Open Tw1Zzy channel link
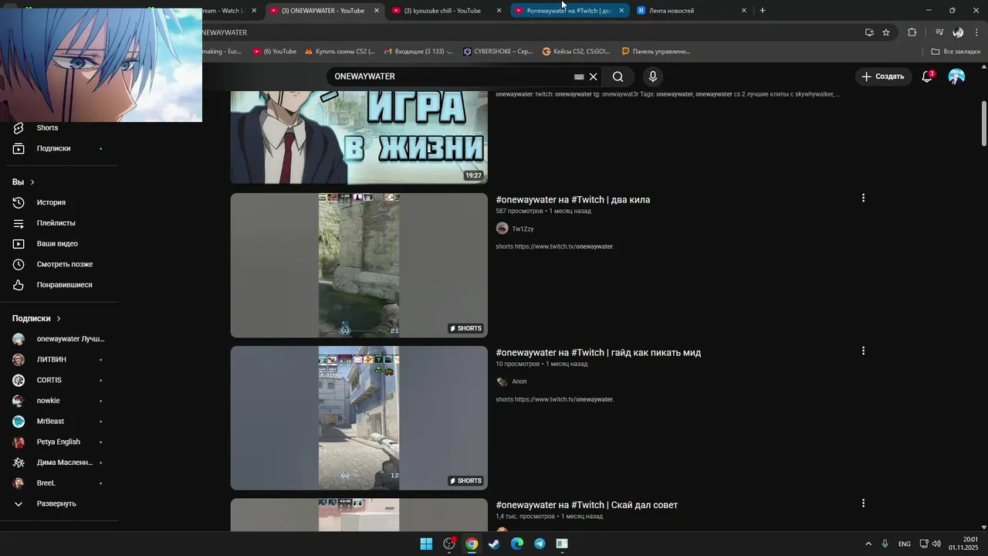This screenshot has height=556, width=988. (x=523, y=229)
